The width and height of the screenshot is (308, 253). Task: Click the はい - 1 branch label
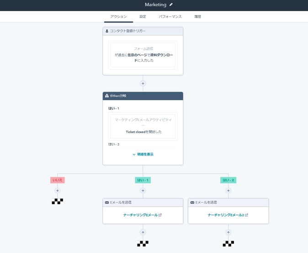click(x=143, y=180)
